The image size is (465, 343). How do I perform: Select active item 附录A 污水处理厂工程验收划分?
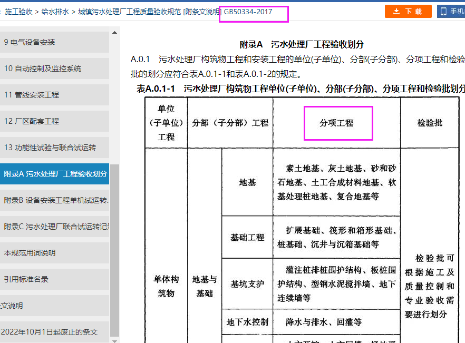54,174
